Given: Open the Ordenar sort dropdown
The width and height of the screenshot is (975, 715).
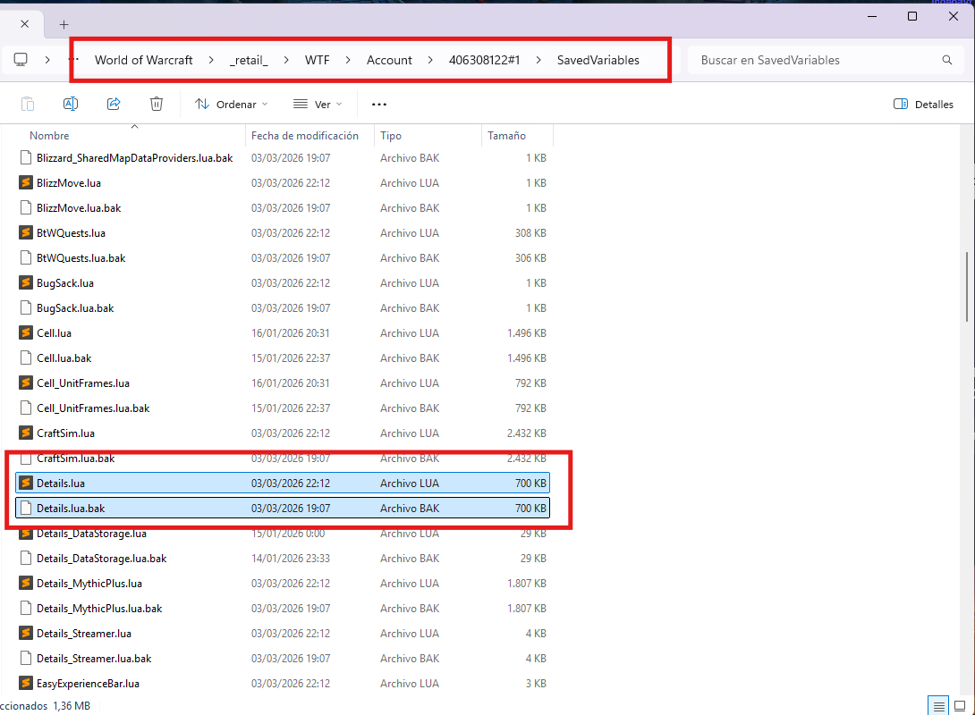Looking at the screenshot, I should pyautogui.click(x=232, y=105).
